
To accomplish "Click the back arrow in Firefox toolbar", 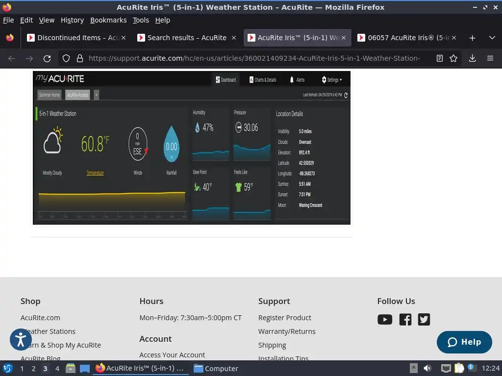I will coord(12,59).
